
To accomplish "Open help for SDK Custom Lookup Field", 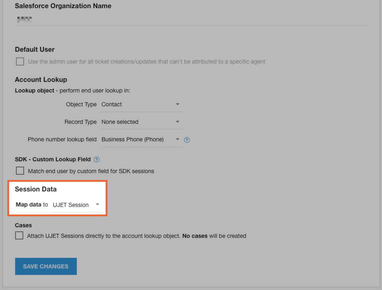I will click(x=97, y=160).
